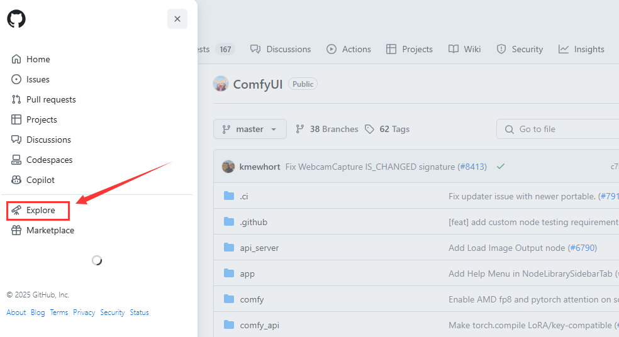Click the Marketplace gift icon

[16, 231]
